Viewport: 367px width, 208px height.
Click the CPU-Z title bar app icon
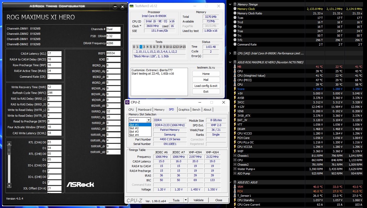[127, 102]
